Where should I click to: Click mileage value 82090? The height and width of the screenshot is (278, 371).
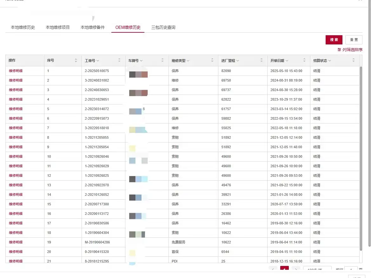(x=226, y=71)
